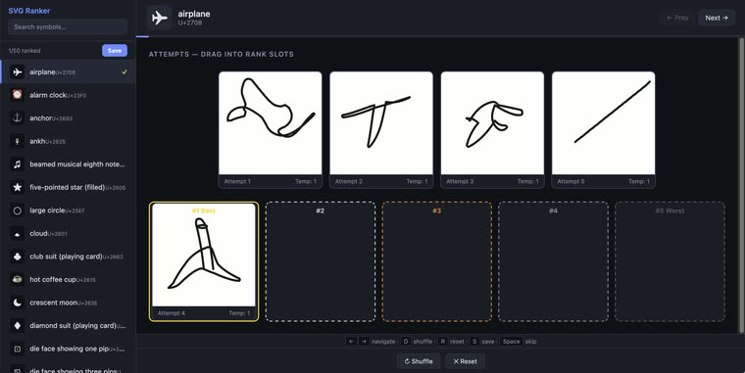Click the D shuffle shortcut key hint
Screen dimensions: 745x373
[406, 342]
